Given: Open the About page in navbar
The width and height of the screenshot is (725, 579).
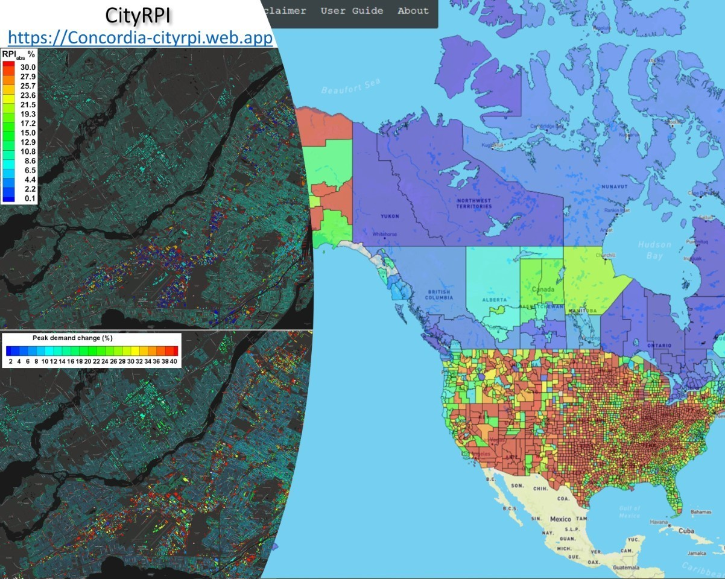Looking at the screenshot, I should click(413, 11).
